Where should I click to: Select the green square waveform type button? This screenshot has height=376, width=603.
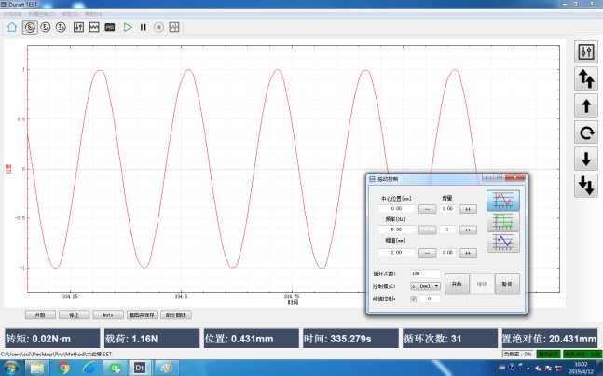[502, 220]
